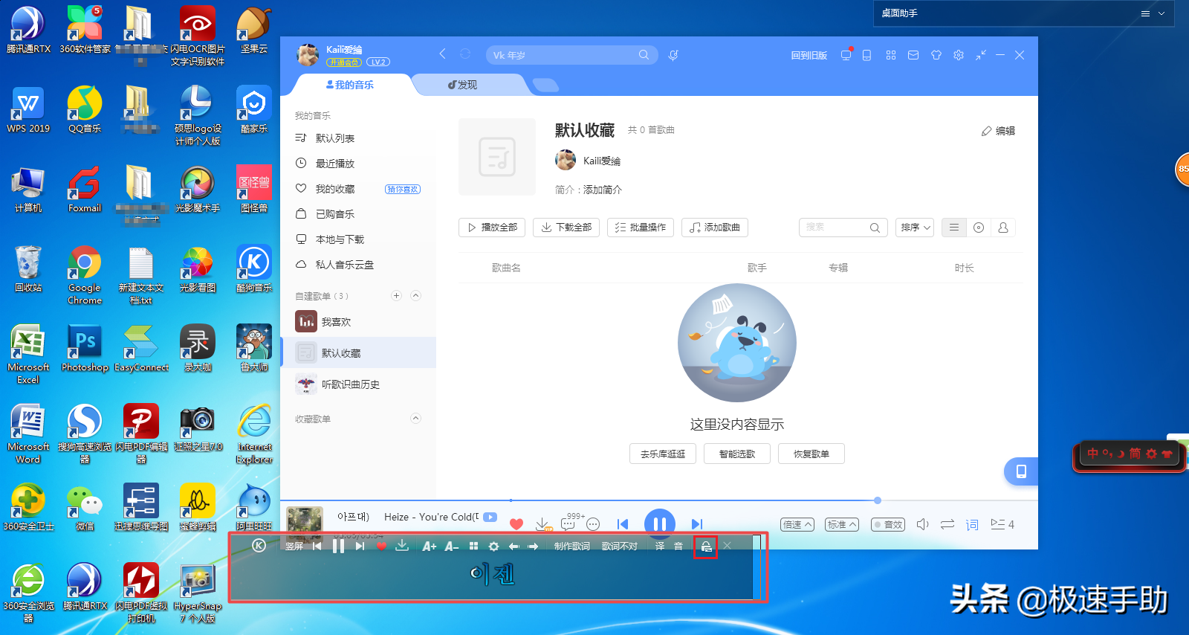Open the play queue icon showing 4

click(1002, 524)
